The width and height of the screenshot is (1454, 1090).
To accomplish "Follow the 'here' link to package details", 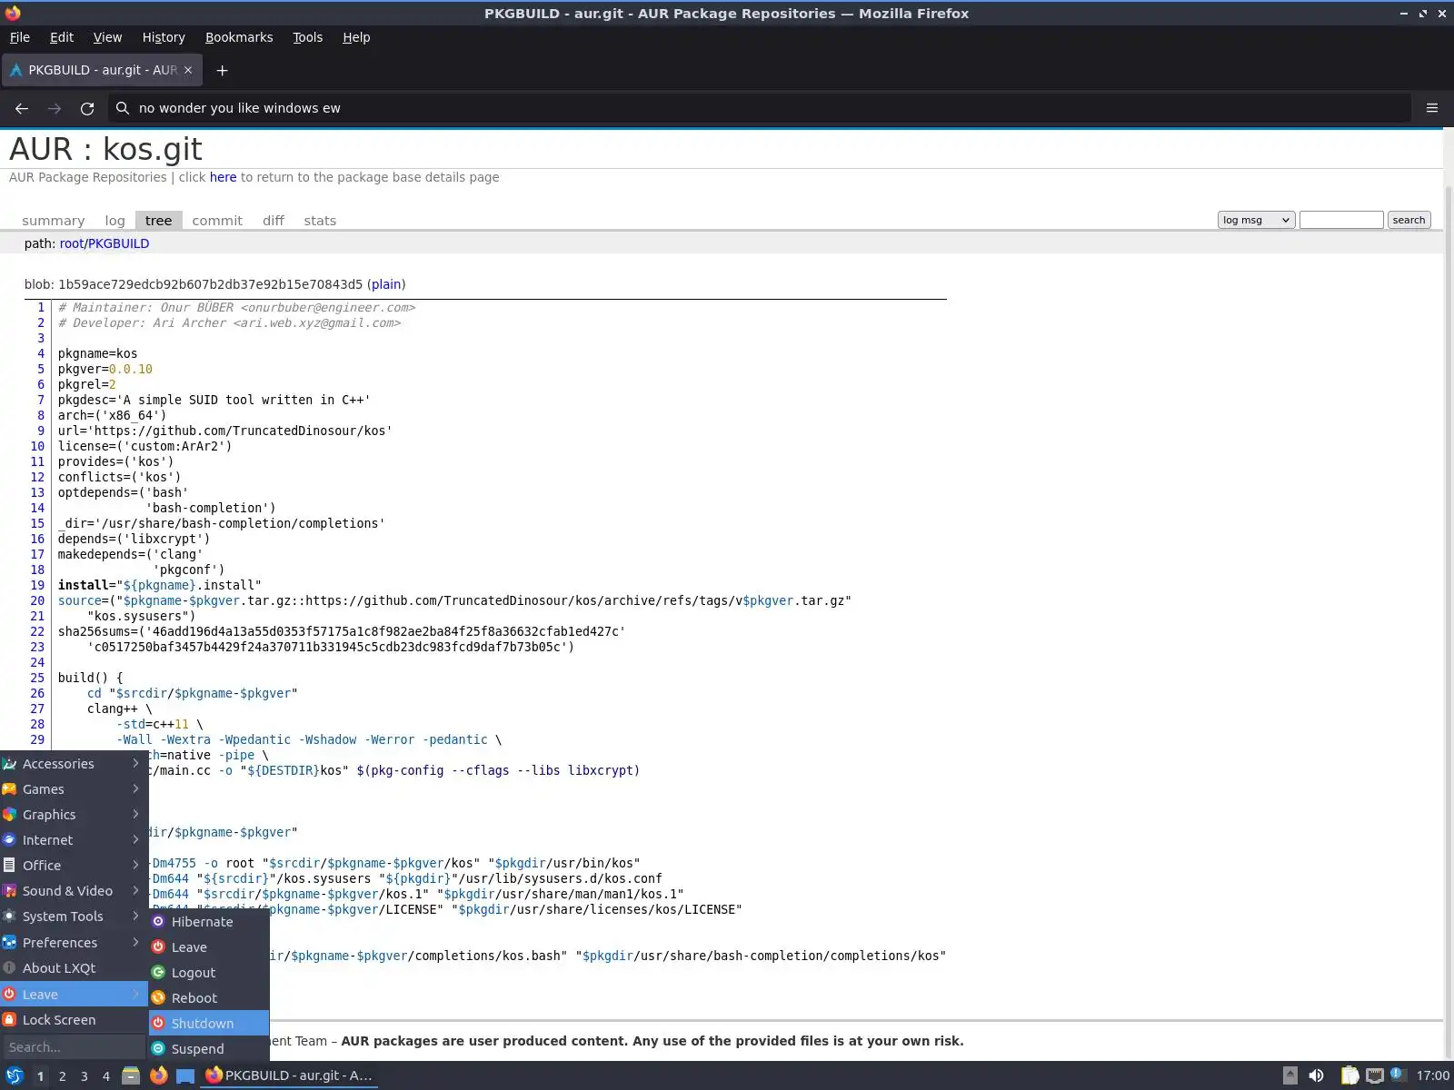I will coord(223,177).
